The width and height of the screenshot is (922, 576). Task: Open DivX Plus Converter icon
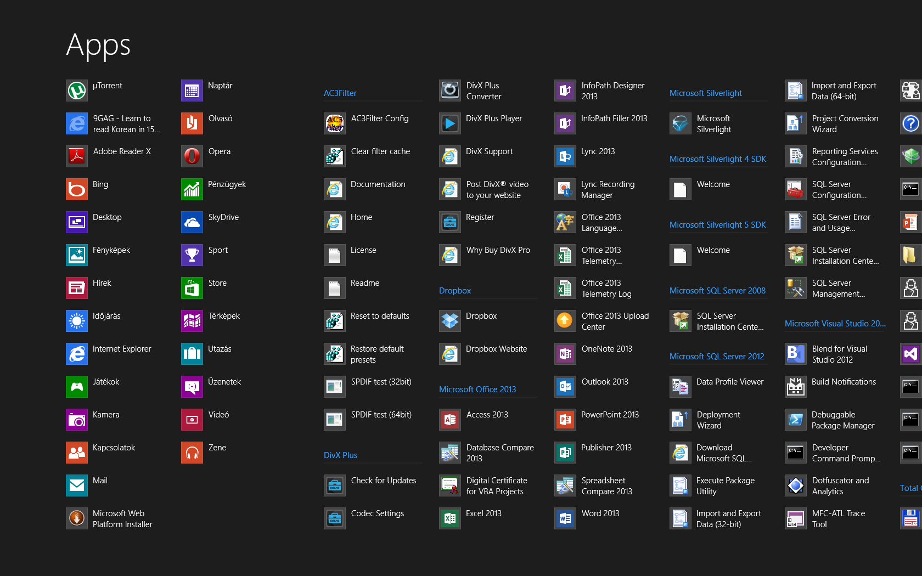(x=450, y=91)
